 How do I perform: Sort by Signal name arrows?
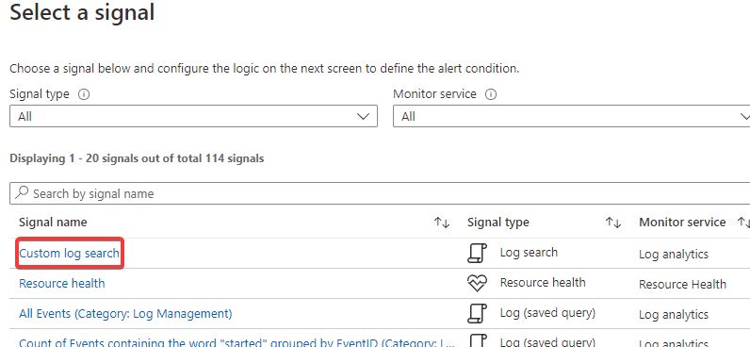click(442, 223)
